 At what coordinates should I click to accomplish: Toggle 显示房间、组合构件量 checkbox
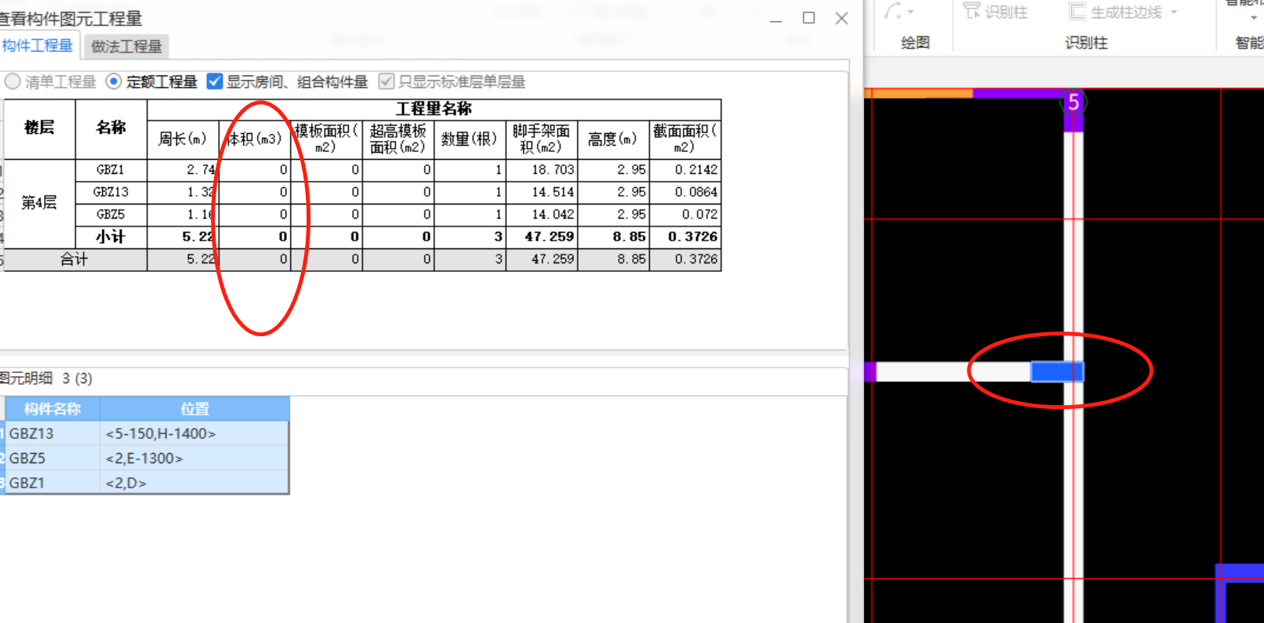point(214,81)
